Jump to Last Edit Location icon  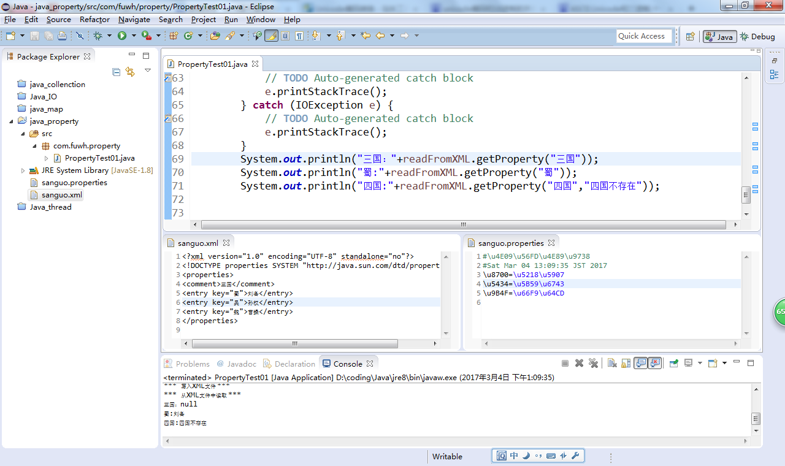tap(366, 36)
